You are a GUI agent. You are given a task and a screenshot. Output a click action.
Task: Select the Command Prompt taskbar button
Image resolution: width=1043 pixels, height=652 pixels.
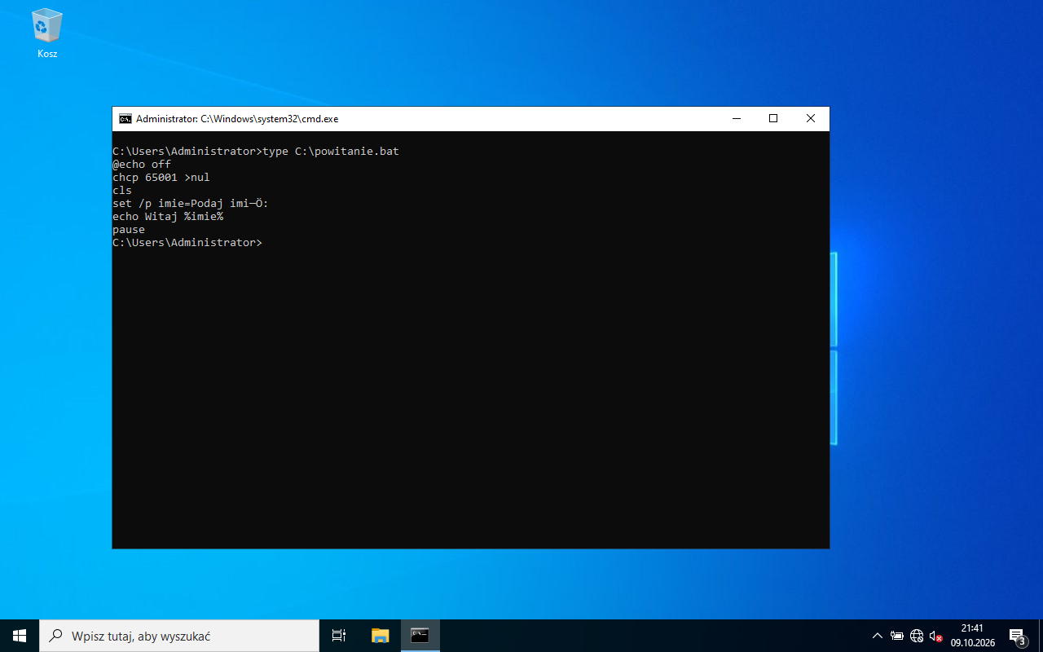pyautogui.click(x=420, y=636)
